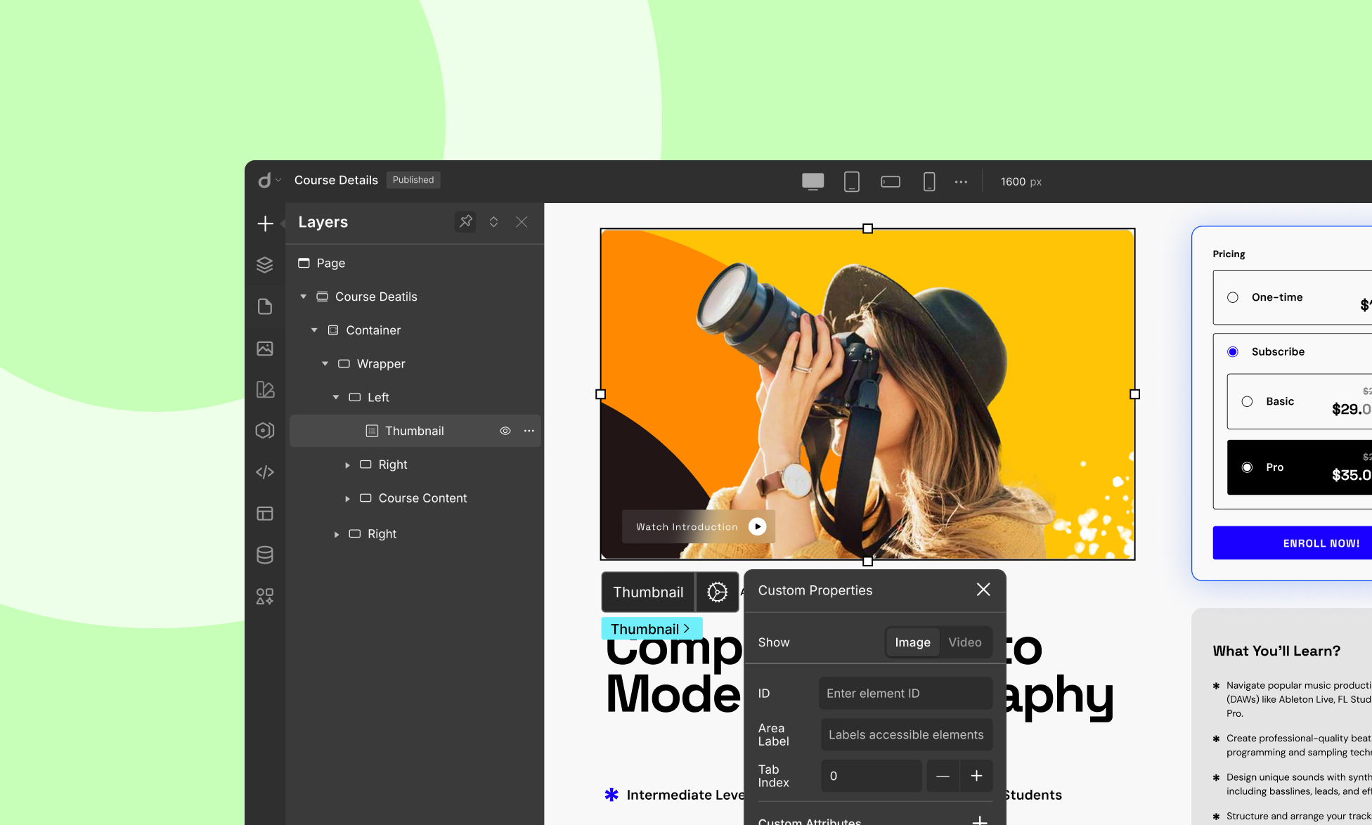Open the Thumbnail breadcrumb chevron
The width and height of the screenshot is (1372, 825).
(x=687, y=628)
